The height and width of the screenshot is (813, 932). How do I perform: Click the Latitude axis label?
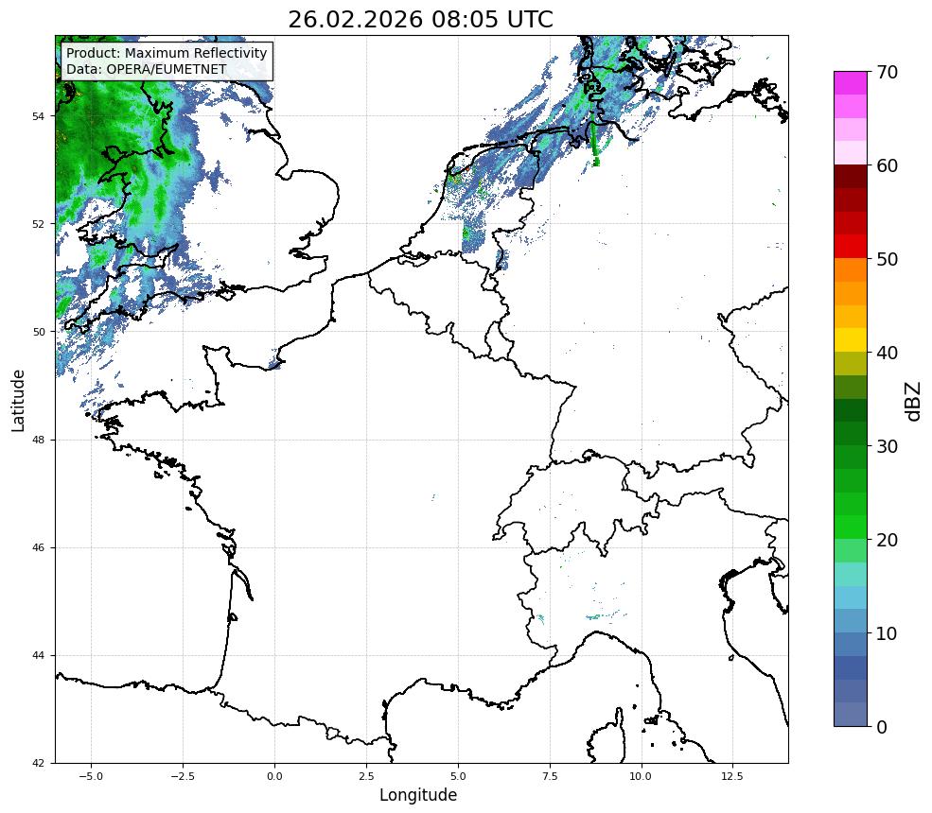pyautogui.click(x=18, y=400)
